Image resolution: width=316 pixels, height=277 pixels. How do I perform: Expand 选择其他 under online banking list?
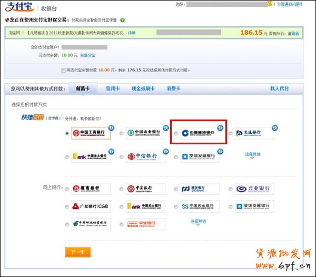199,221
